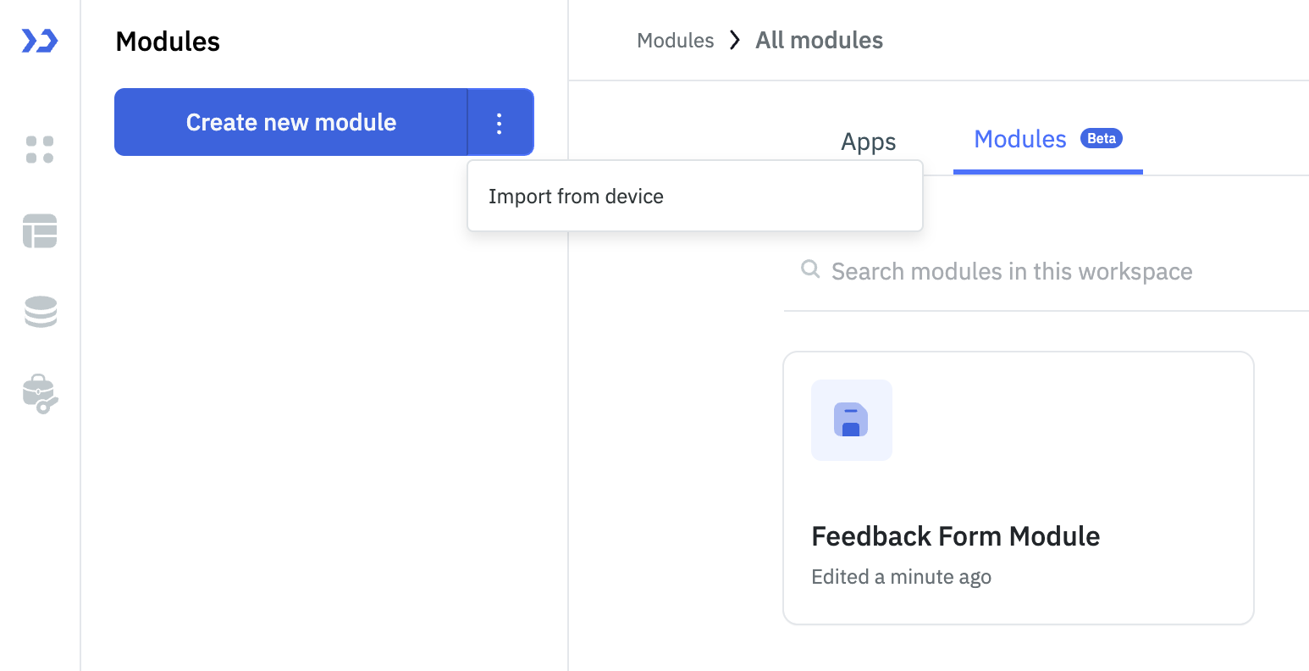Select the Templates panel icon in sidebar
Image resolution: width=1309 pixels, height=671 pixels.
click(x=39, y=230)
